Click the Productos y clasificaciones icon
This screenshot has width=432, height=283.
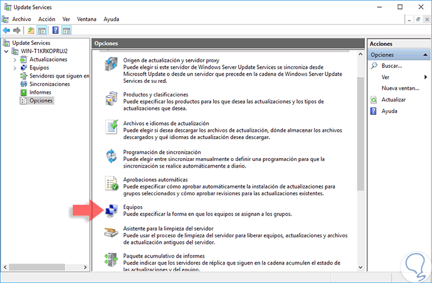(111, 98)
